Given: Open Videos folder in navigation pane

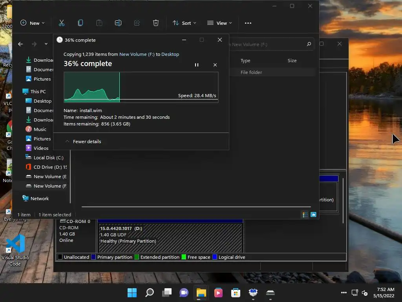Looking at the screenshot, I should 37,148.
